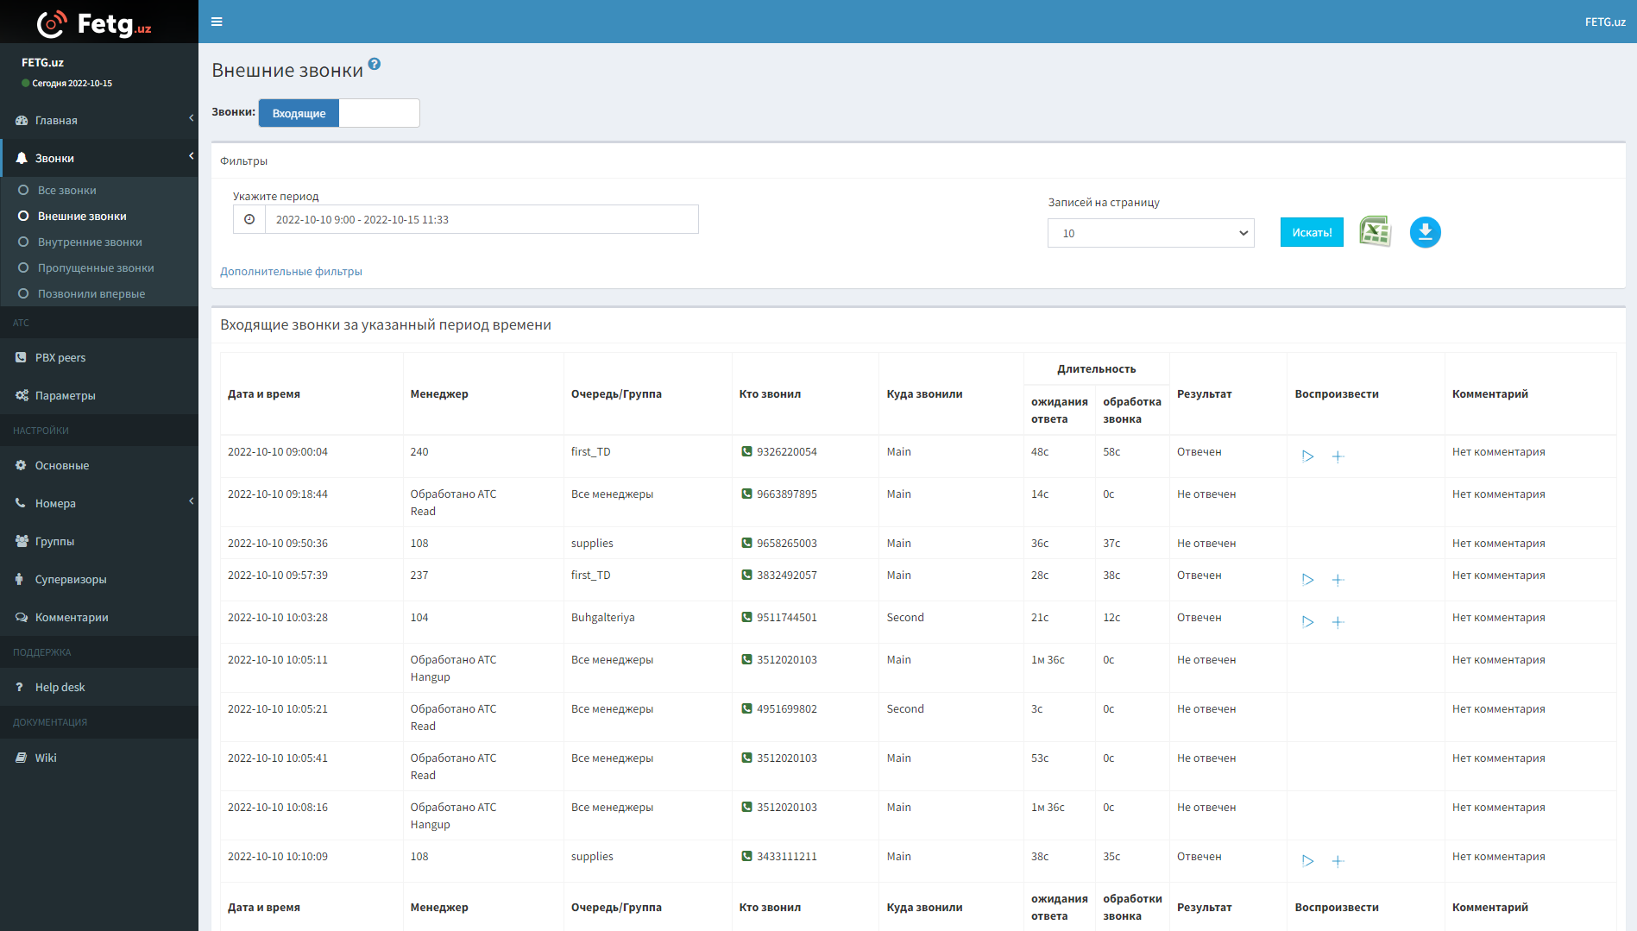1637x931 pixels.
Task: Switch to the blank outgoing calls toggle
Action: 379,113
